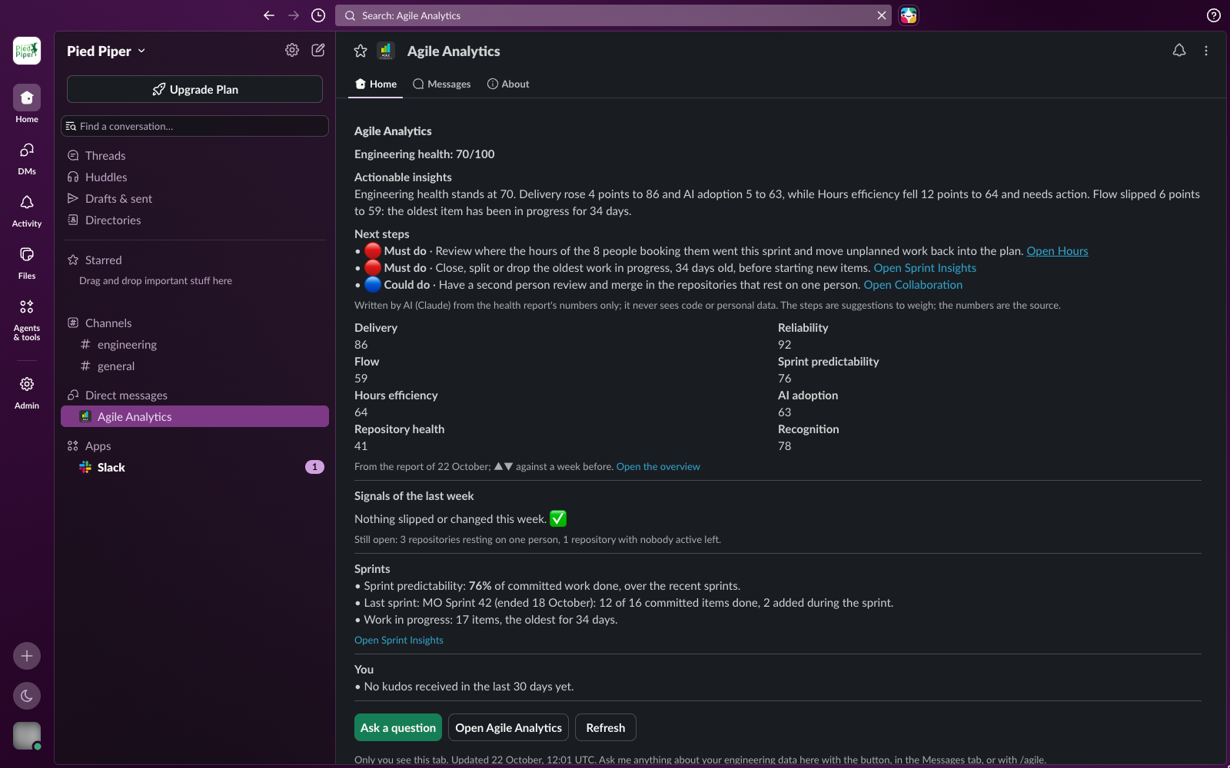
Task: Expand the Pied Piper workspace menu
Action: (x=106, y=51)
